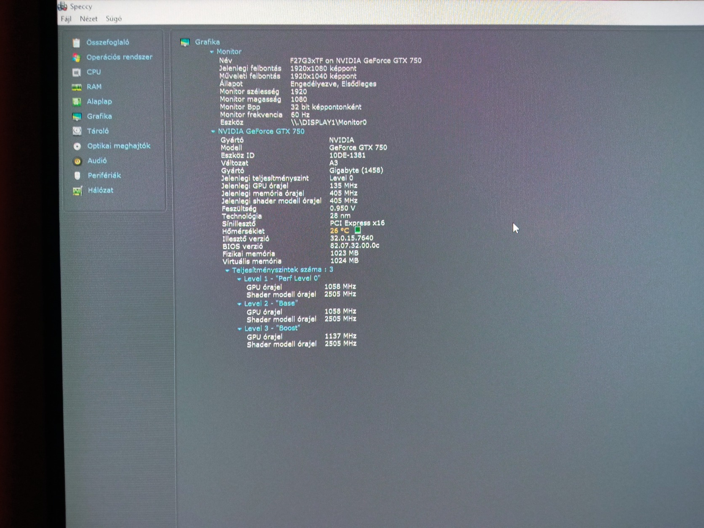
Task: Click the Jelenlegi teljesítményszint label
Action: 265,179
